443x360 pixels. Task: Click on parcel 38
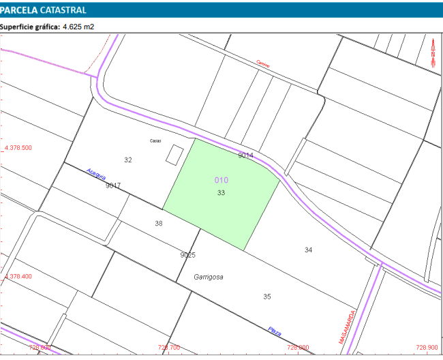coord(159,223)
